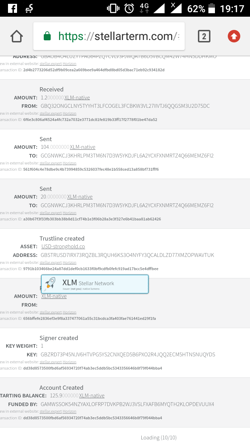250x445 pixels.
Task: Open the tab switcher showing 2 tabs
Action: [x=204, y=36]
